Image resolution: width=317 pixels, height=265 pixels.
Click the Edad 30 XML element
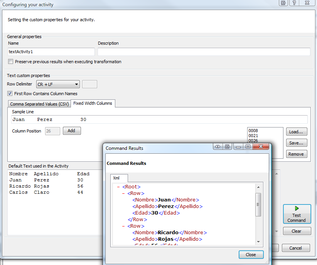156,213
